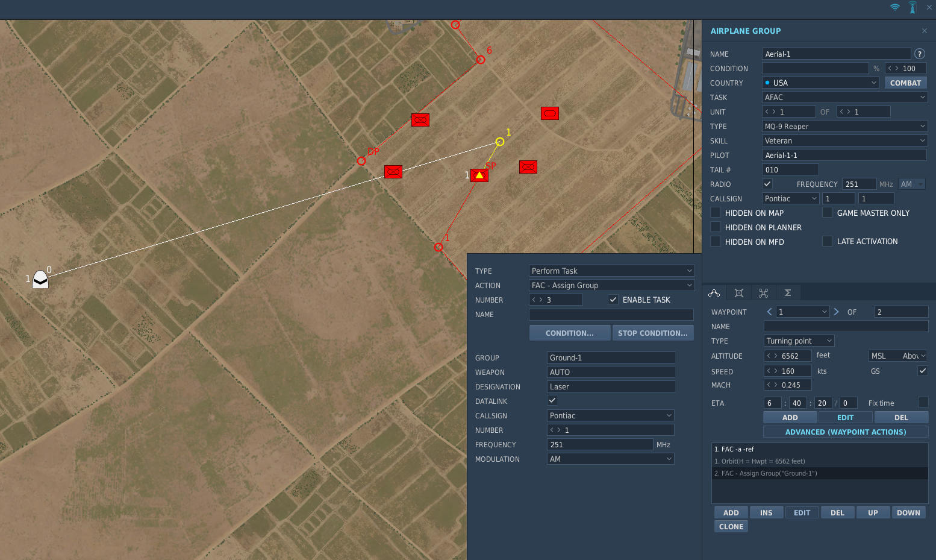
Task: Click the Clone button
Action: pyautogui.click(x=731, y=526)
